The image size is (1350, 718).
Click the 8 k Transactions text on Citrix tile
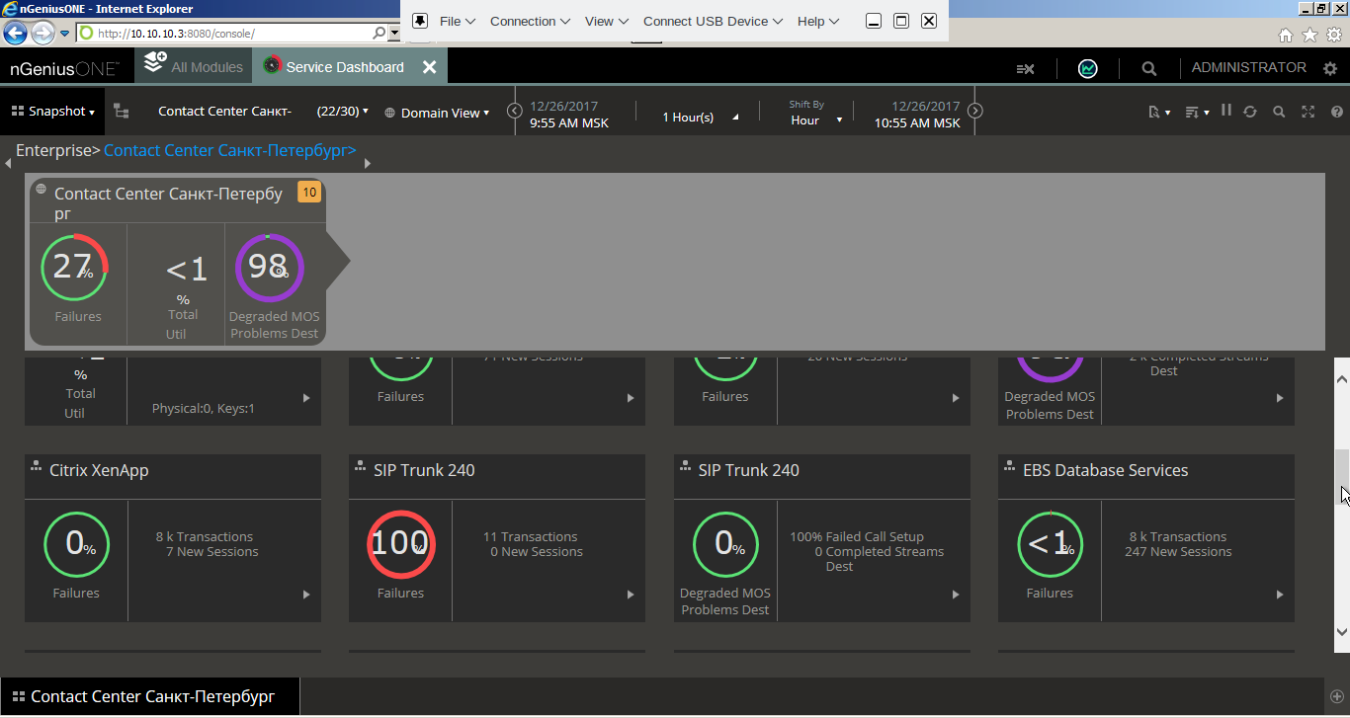click(205, 536)
